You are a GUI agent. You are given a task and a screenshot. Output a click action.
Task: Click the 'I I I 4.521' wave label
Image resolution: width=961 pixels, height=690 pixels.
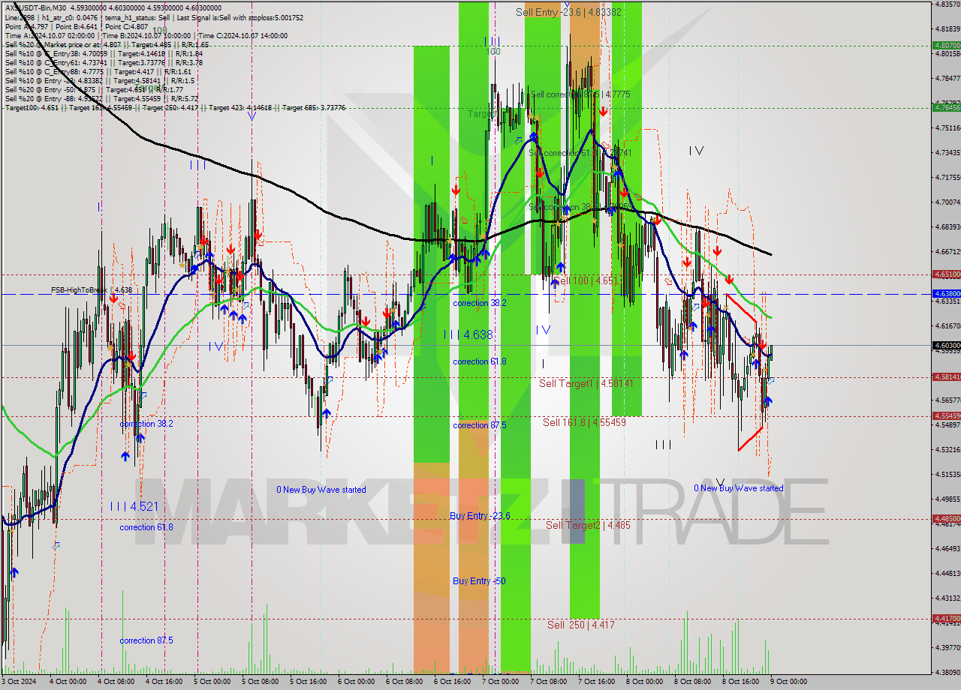click(x=134, y=507)
